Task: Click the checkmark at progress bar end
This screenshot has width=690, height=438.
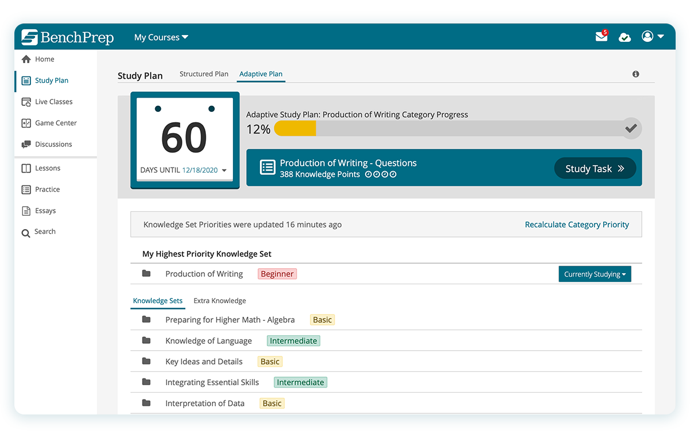Action: (x=631, y=129)
